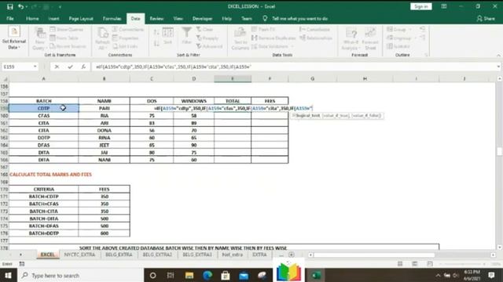Switch to the Home tab
The image size is (503, 282).
[32, 19]
